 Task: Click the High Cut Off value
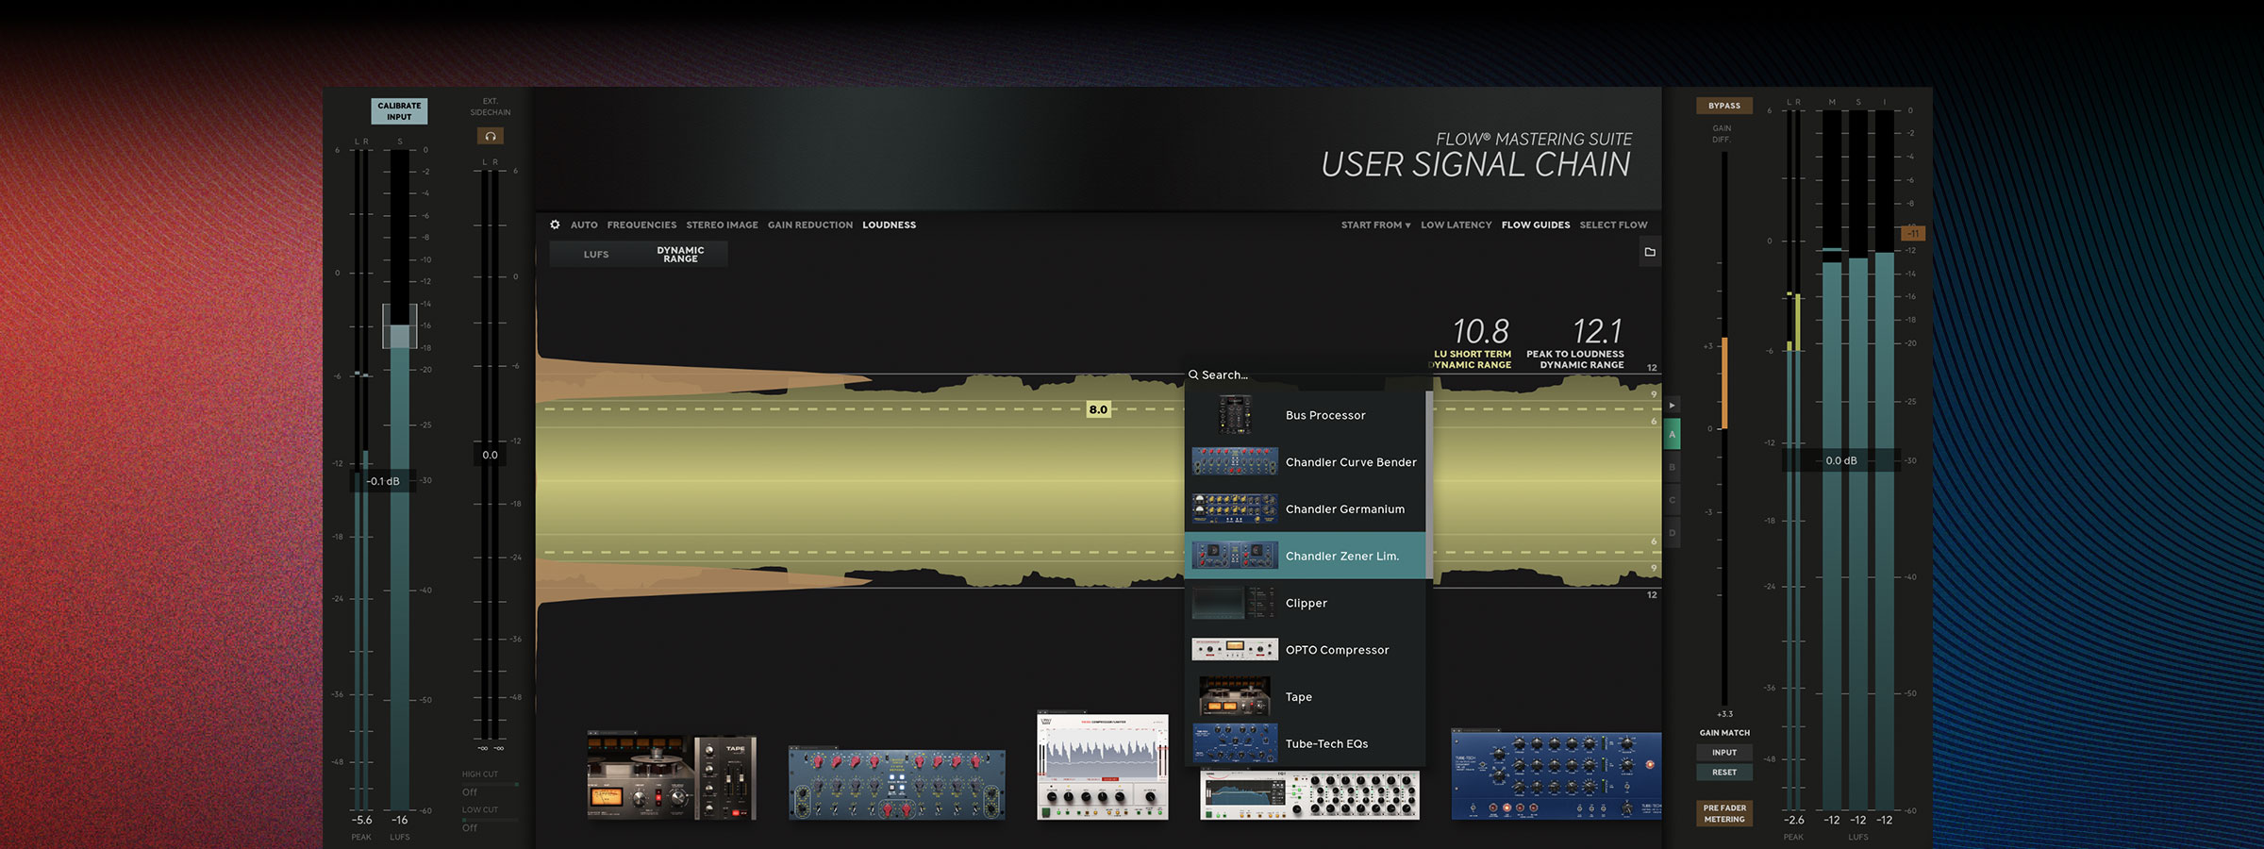470,792
